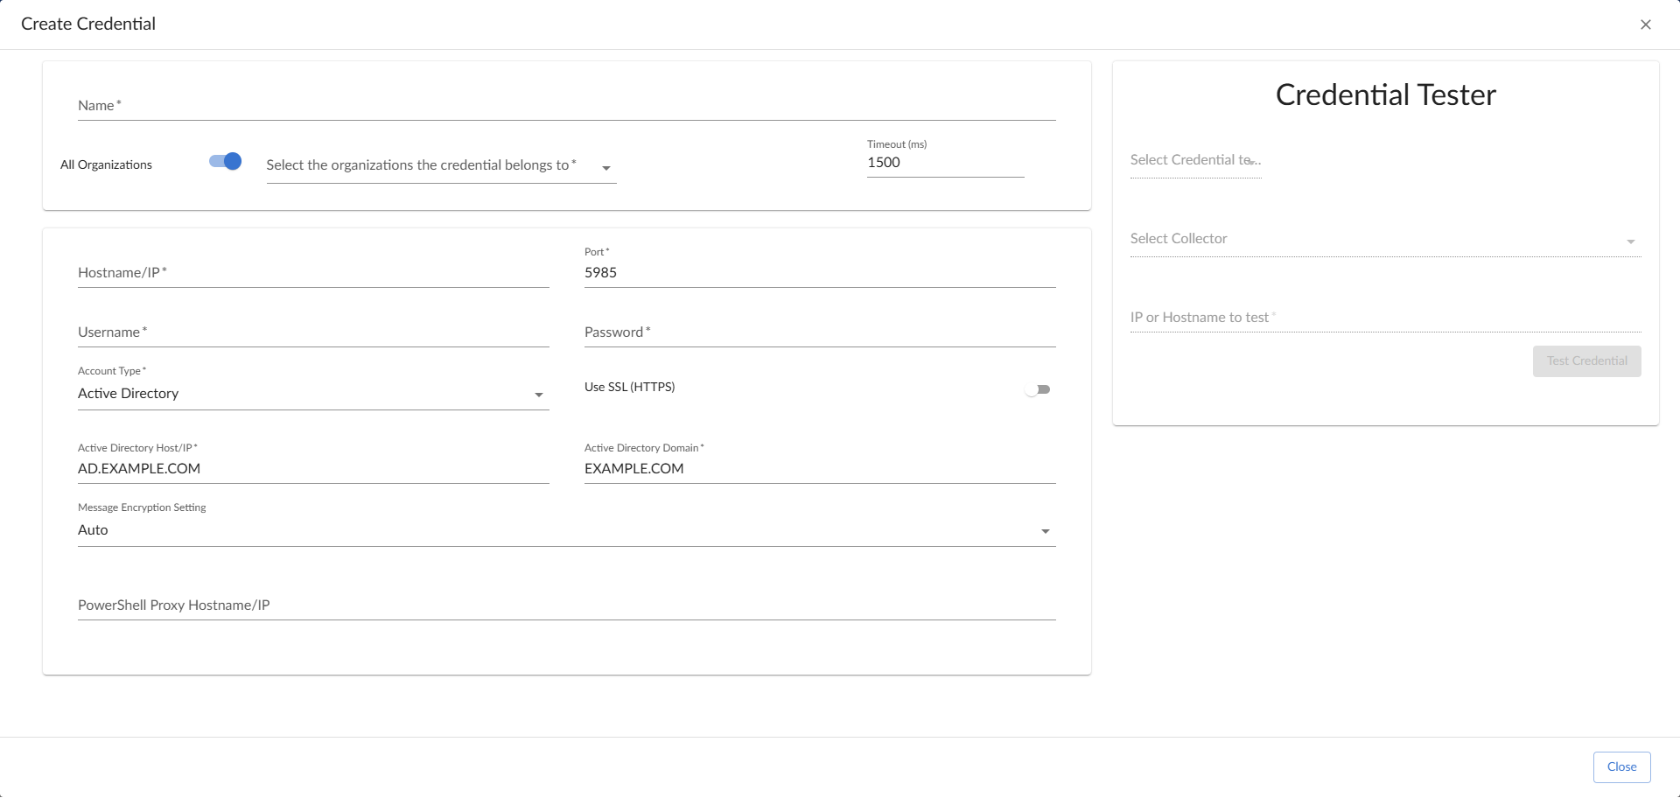
Task: Enable the Use SSL (HTTPS) switch
Action: tap(1038, 389)
